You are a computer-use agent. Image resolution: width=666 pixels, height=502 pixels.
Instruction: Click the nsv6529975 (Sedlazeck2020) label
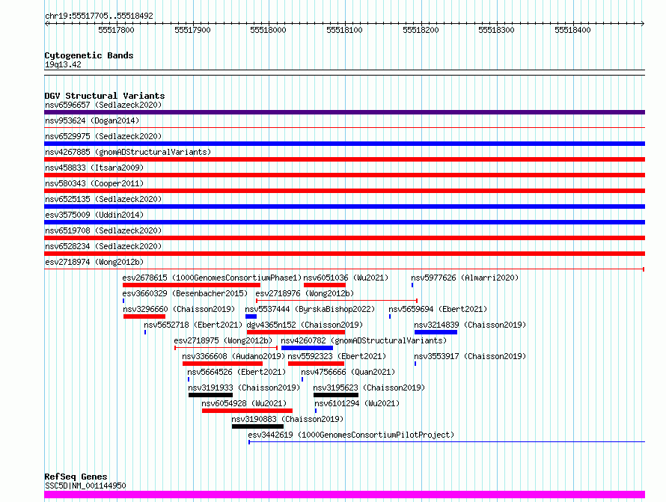click(103, 136)
